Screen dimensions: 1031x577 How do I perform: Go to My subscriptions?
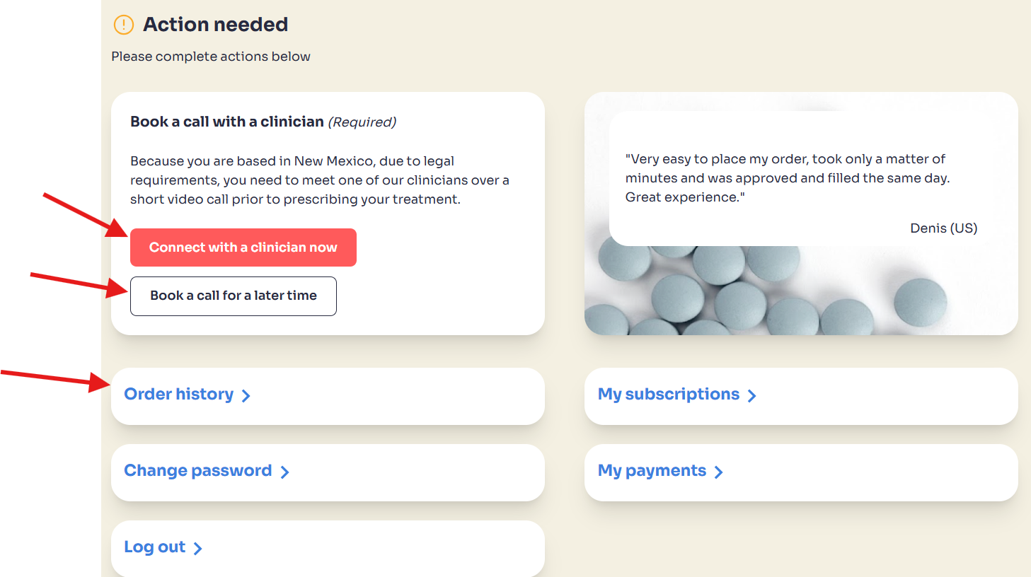tap(669, 395)
